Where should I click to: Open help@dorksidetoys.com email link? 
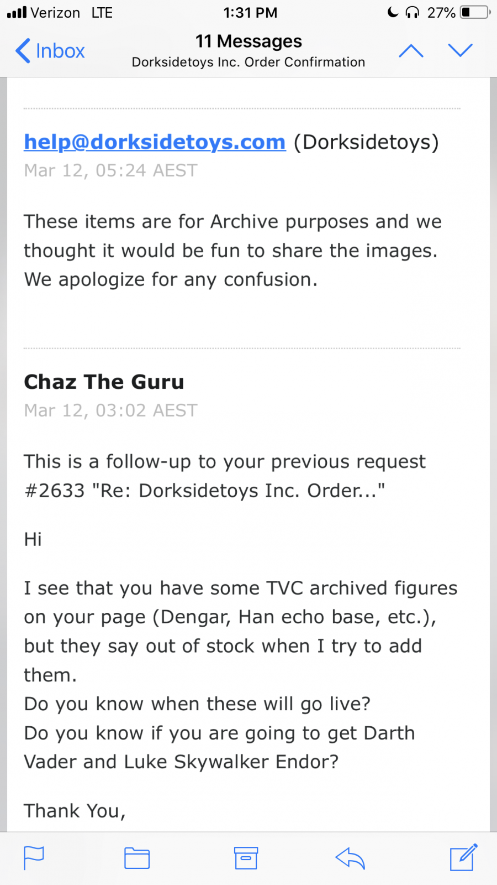(155, 142)
